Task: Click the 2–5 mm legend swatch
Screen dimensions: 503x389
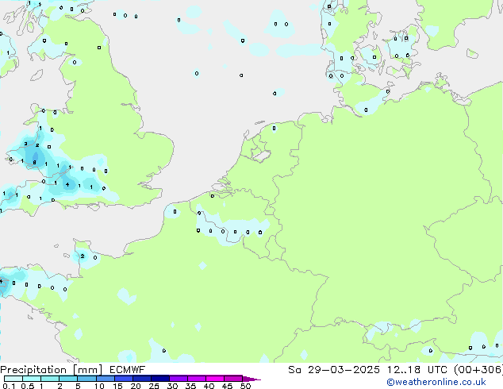Action: click(x=68, y=379)
